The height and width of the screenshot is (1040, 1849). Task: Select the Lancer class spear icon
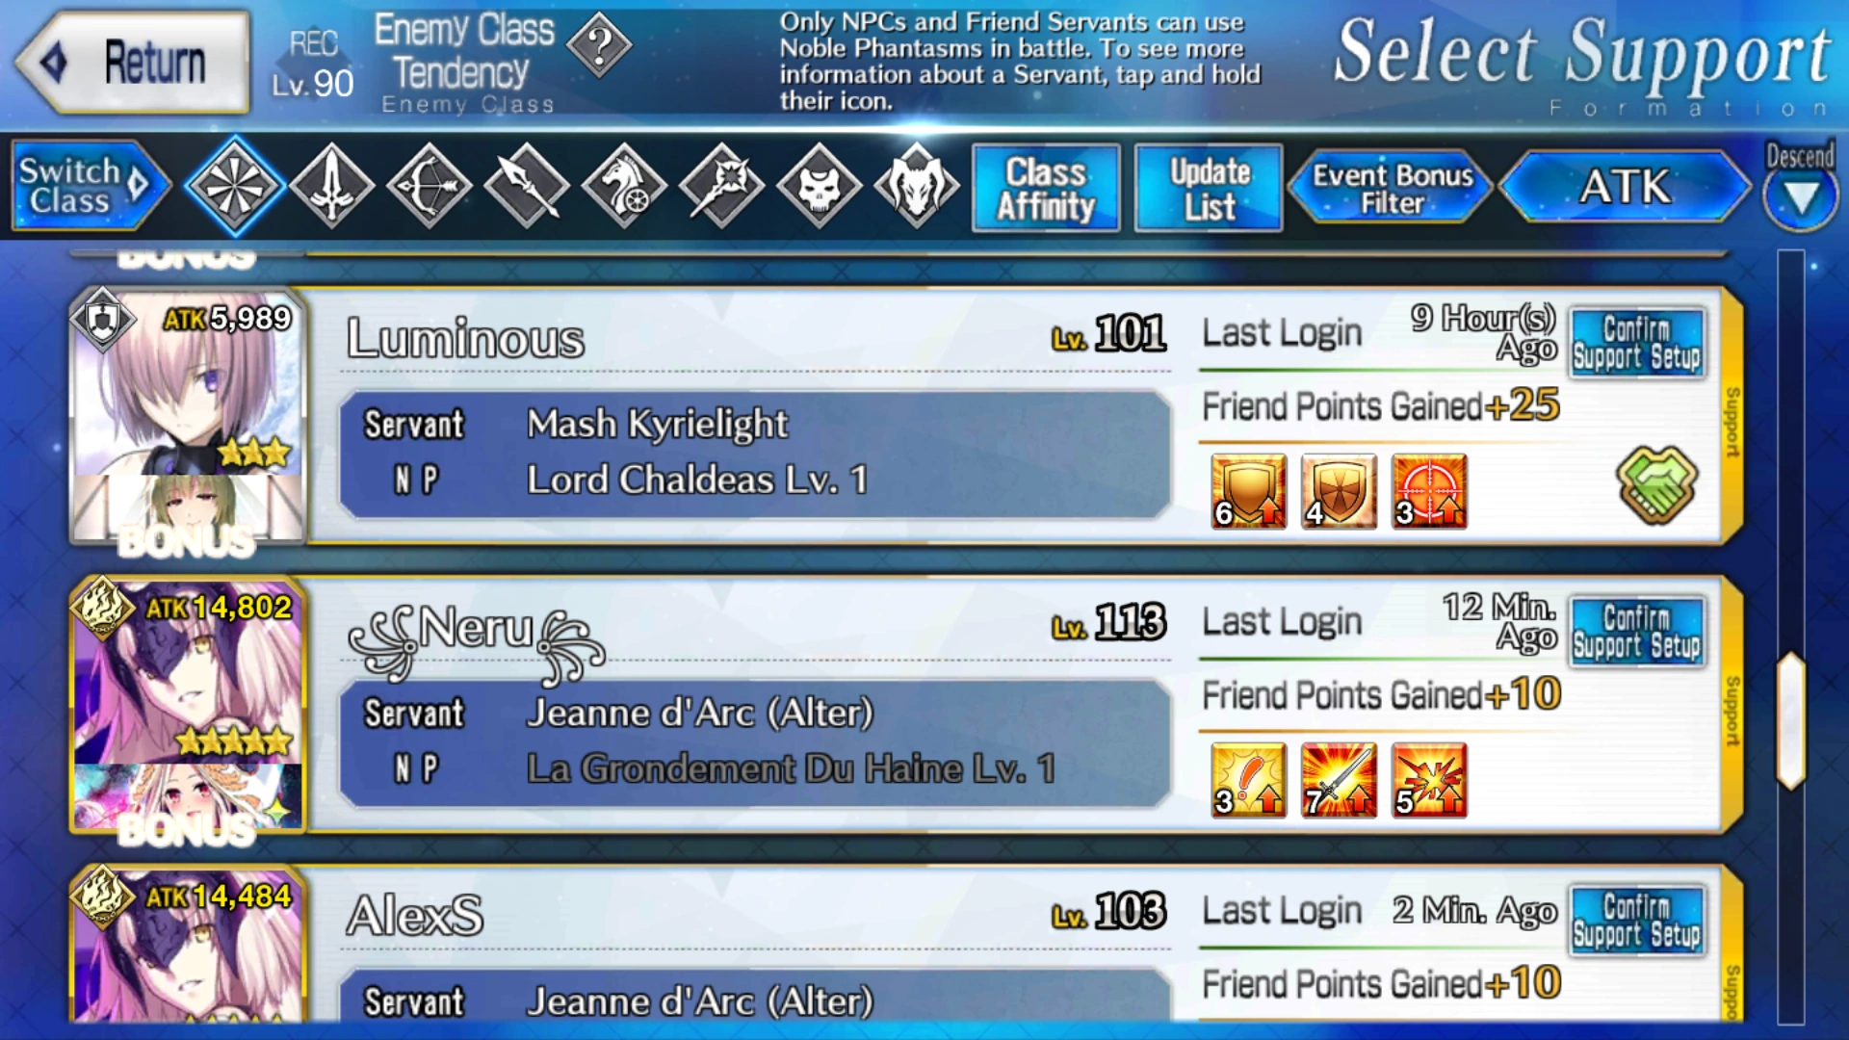(x=527, y=186)
